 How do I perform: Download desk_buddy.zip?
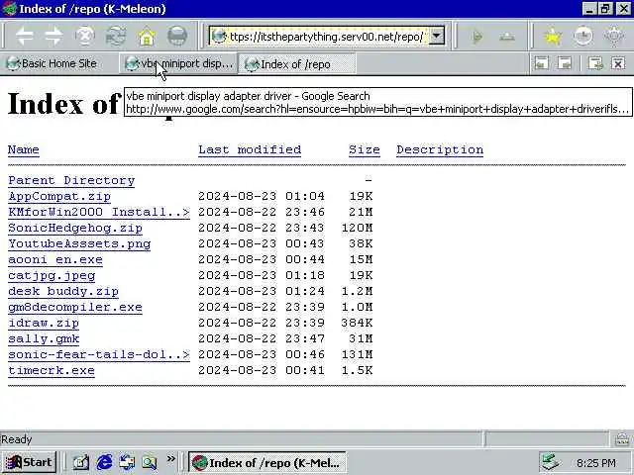[x=63, y=291]
